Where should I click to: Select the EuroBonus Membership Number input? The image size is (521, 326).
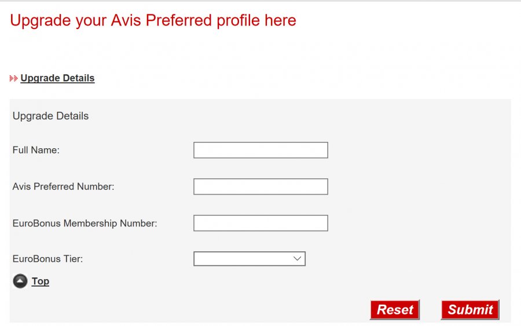[260, 223]
